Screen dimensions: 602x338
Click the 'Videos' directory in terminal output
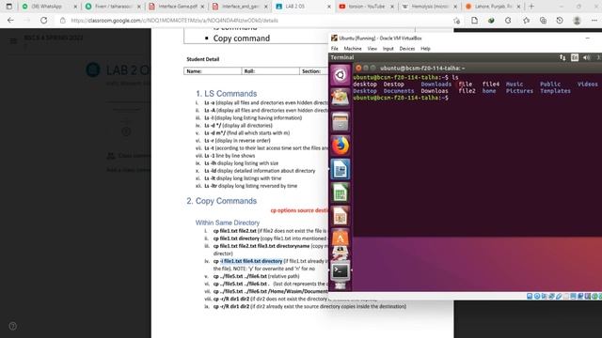point(587,84)
